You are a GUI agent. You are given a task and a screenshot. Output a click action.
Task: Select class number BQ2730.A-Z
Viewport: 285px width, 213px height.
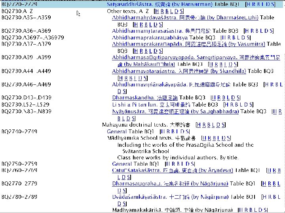tap(17, 11)
